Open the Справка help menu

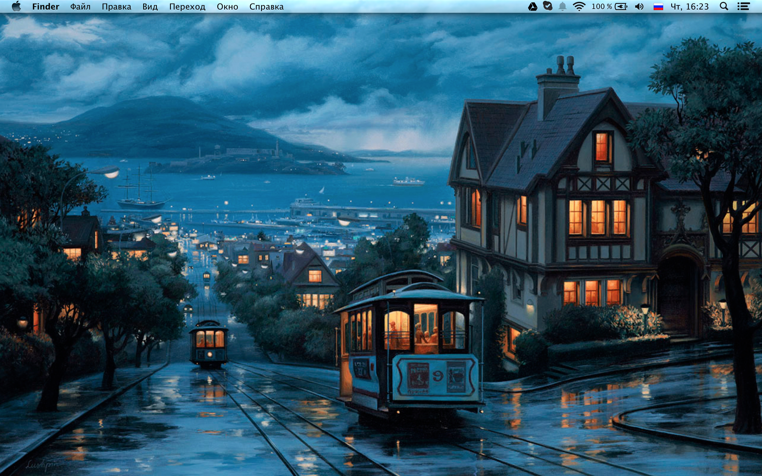pyautogui.click(x=266, y=7)
